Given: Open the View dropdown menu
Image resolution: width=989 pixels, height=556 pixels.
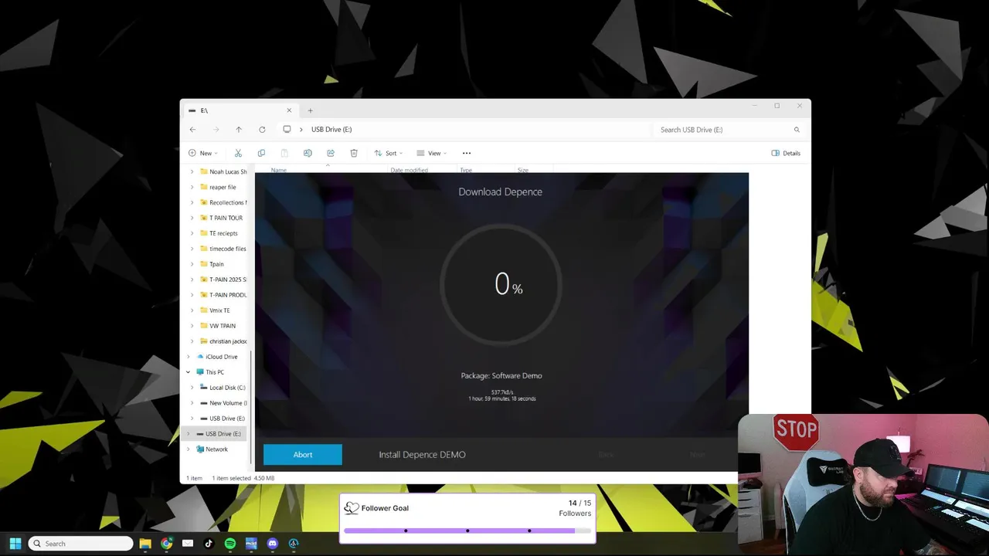Looking at the screenshot, I should (x=432, y=153).
